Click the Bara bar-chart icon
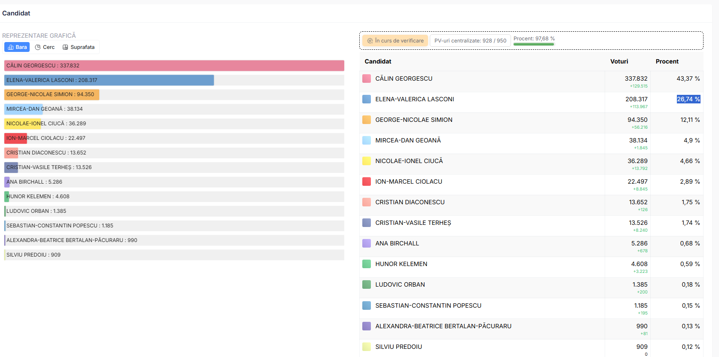Viewport: 719px width, 357px height. click(x=11, y=47)
